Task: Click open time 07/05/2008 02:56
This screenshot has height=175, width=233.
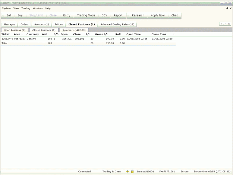Action: 137,39
